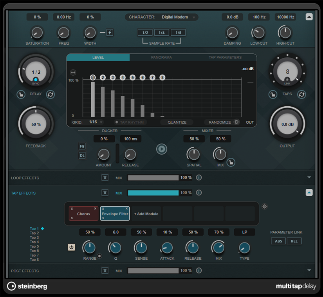Switch to the Panorama tab
This screenshot has width=323, height=297.
tap(161, 57)
